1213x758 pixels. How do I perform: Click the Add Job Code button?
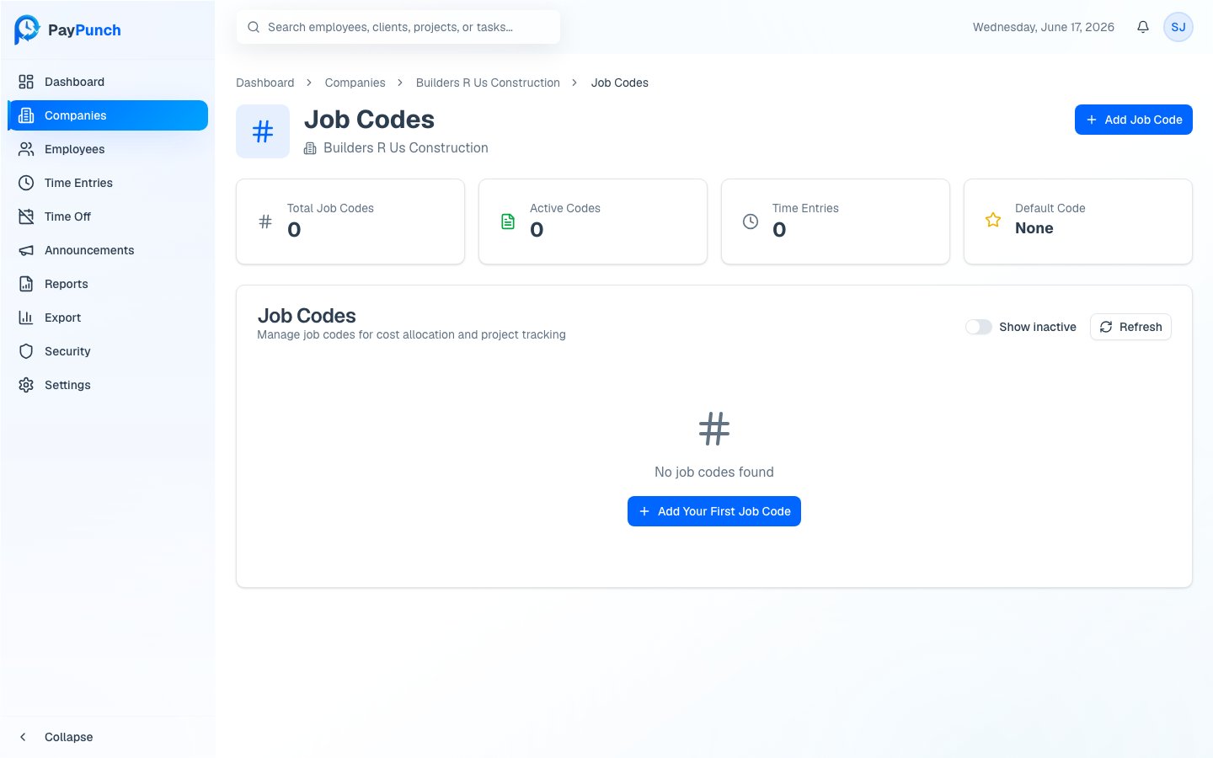click(1134, 120)
